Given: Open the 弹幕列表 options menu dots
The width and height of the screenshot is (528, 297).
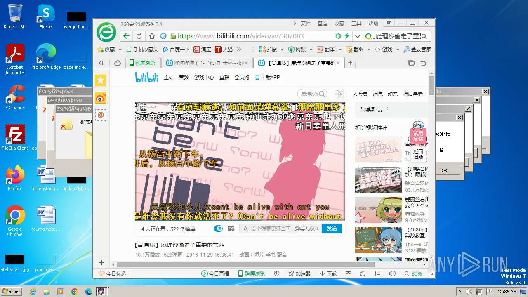Looking at the screenshot, I should tap(387, 110).
